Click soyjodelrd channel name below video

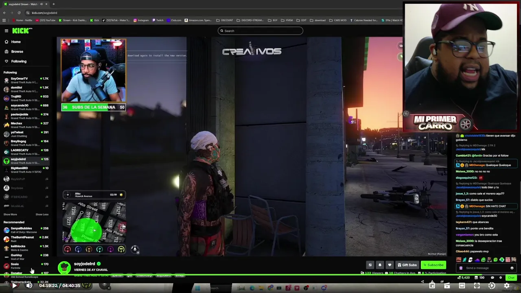[x=84, y=264]
